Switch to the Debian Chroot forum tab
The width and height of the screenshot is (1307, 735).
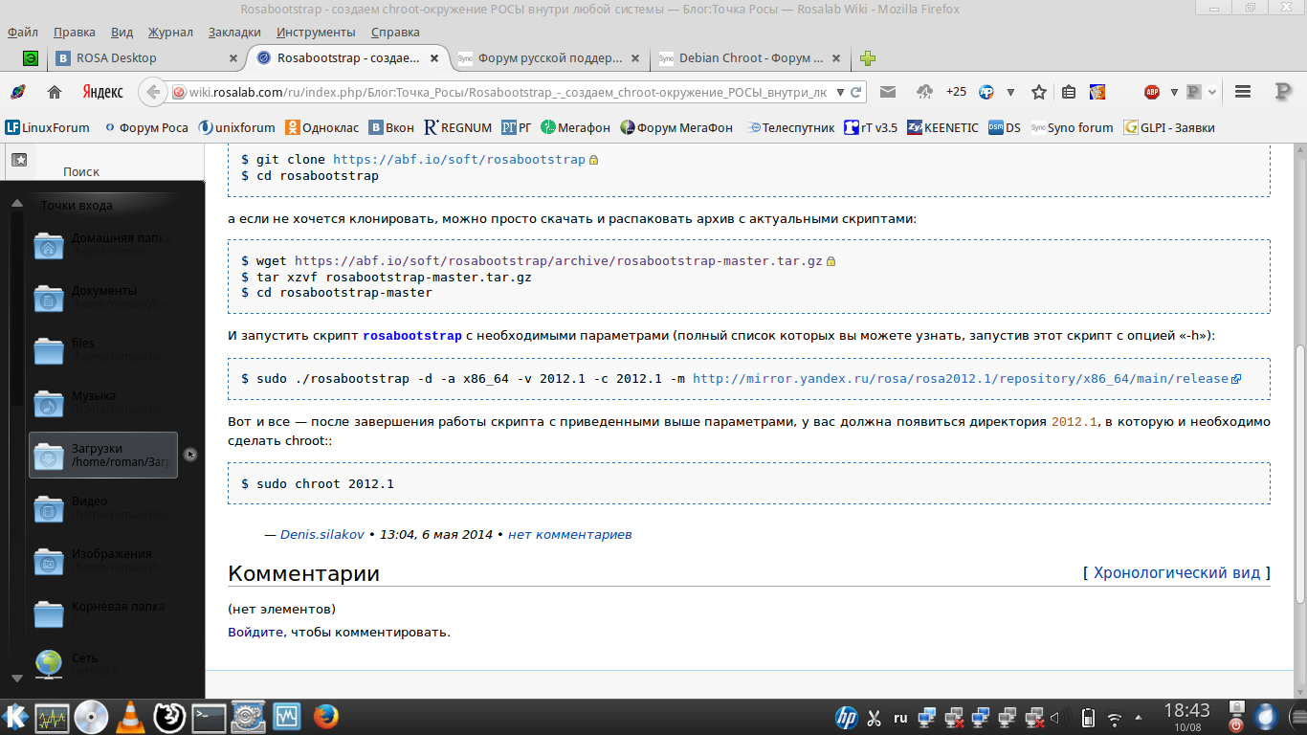click(751, 58)
